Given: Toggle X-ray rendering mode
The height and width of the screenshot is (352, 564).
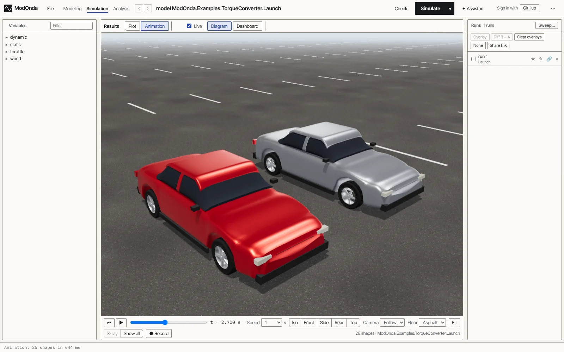Looking at the screenshot, I should (x=112, y=333).
